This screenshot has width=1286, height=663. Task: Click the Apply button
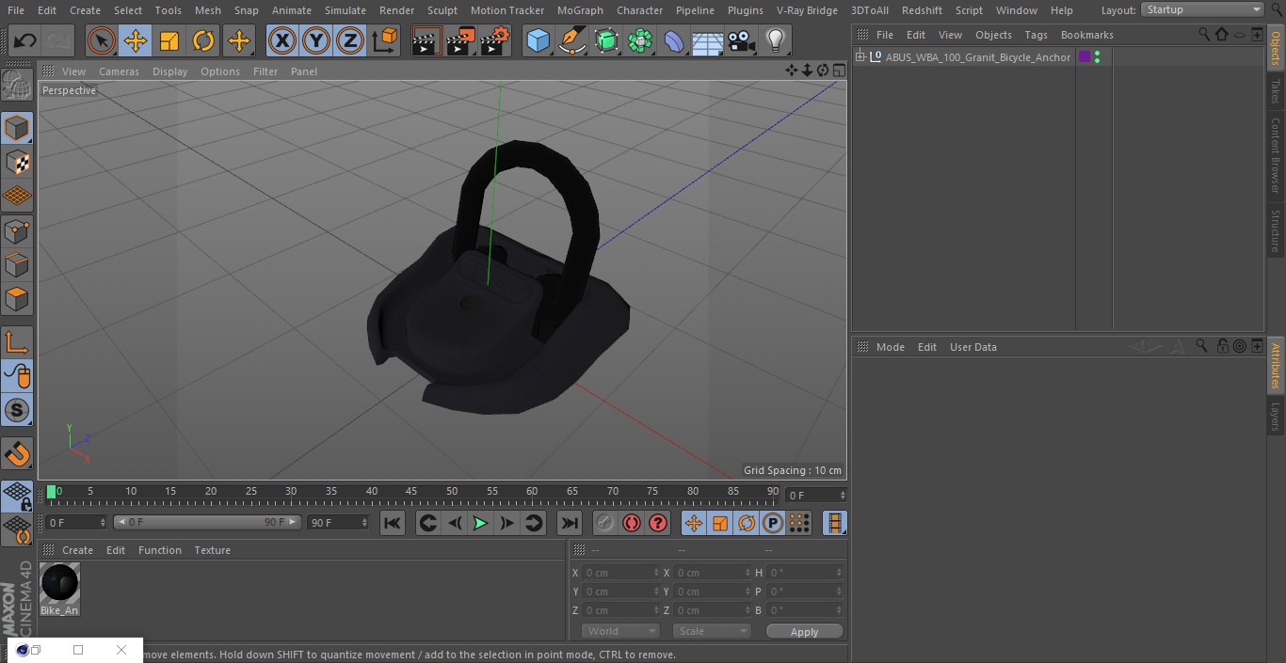click(x=804, y=632)
